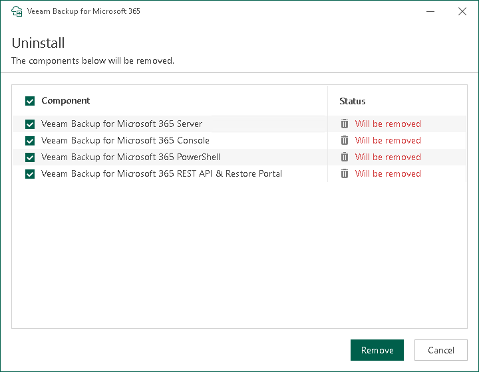
Task: Click trash icon for Console component
Action: point(345,140)
